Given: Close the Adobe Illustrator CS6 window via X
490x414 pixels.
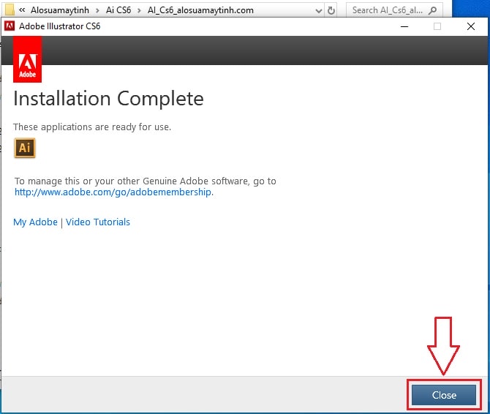Looking at the screenshot, I should pos(471,26).
